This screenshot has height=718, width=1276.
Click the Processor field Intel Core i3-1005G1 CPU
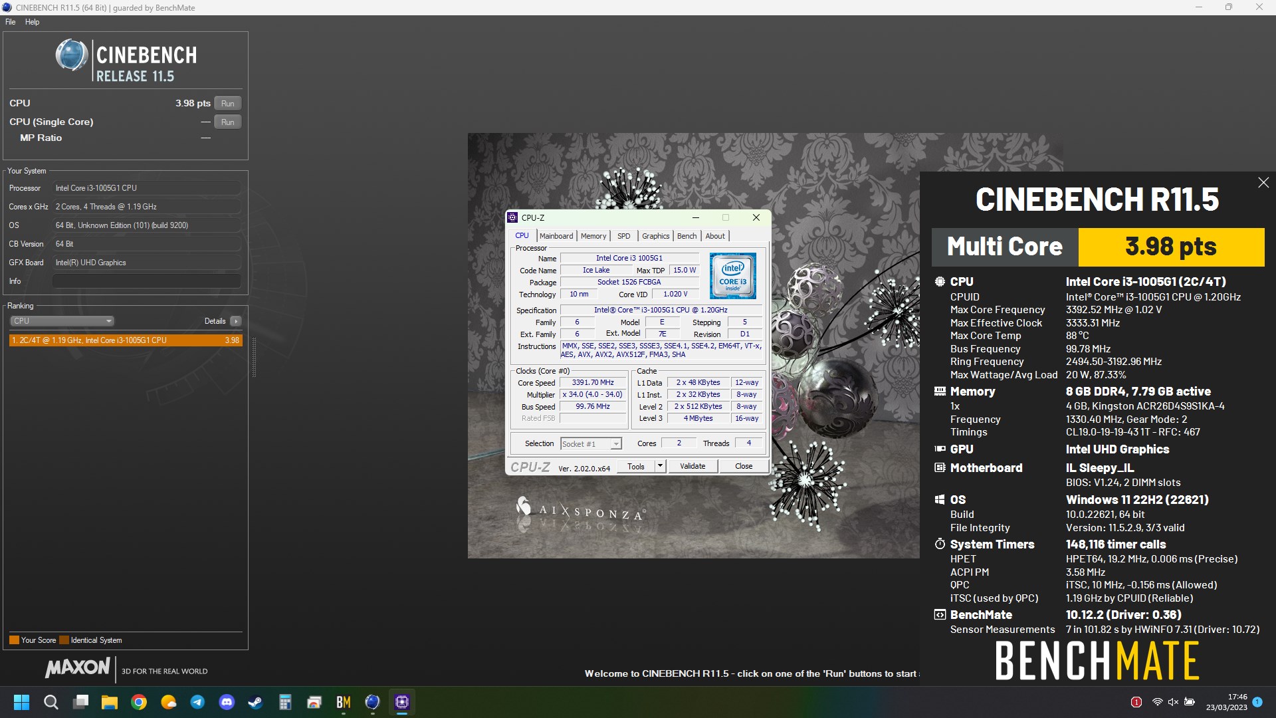146,188
